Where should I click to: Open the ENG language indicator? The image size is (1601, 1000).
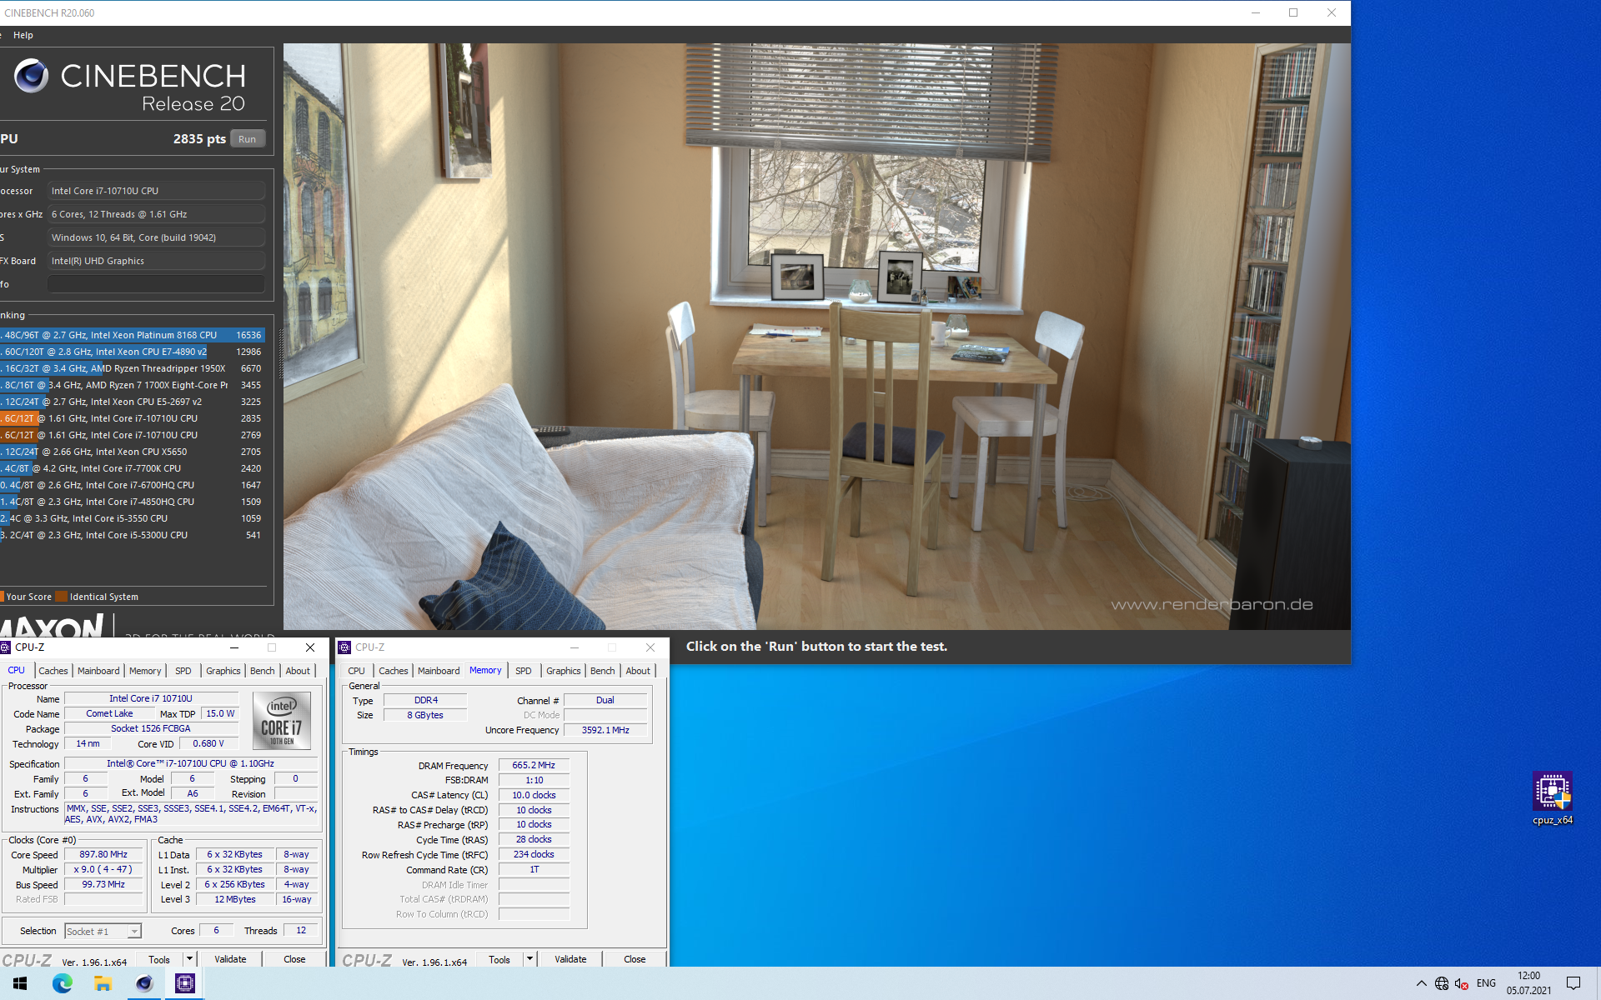tap(1486, 983)
